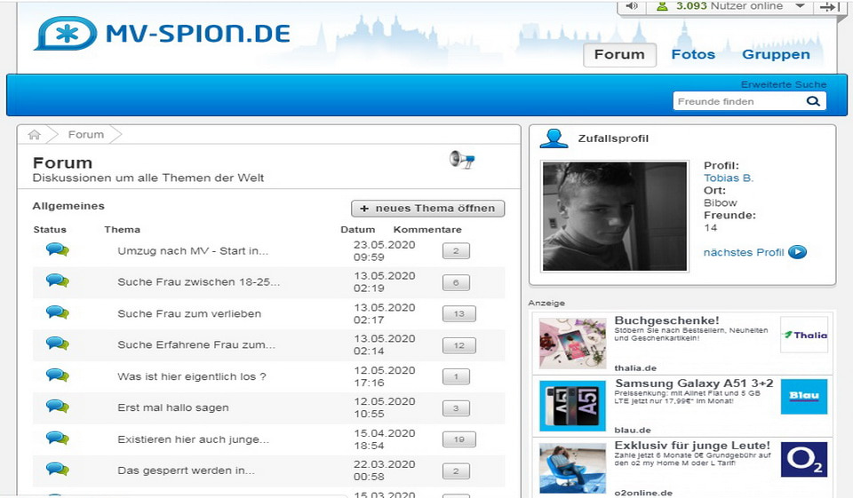853x498 pixels.
Task: Open the Gruppen tab
Action: click(776, 54)
